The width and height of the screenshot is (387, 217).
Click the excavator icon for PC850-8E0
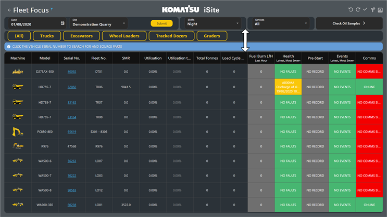[x=18, y=132]
